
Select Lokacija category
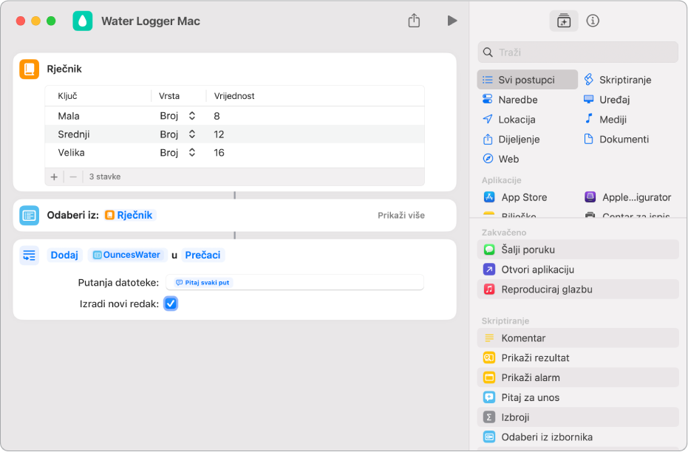tap(509, 119)
